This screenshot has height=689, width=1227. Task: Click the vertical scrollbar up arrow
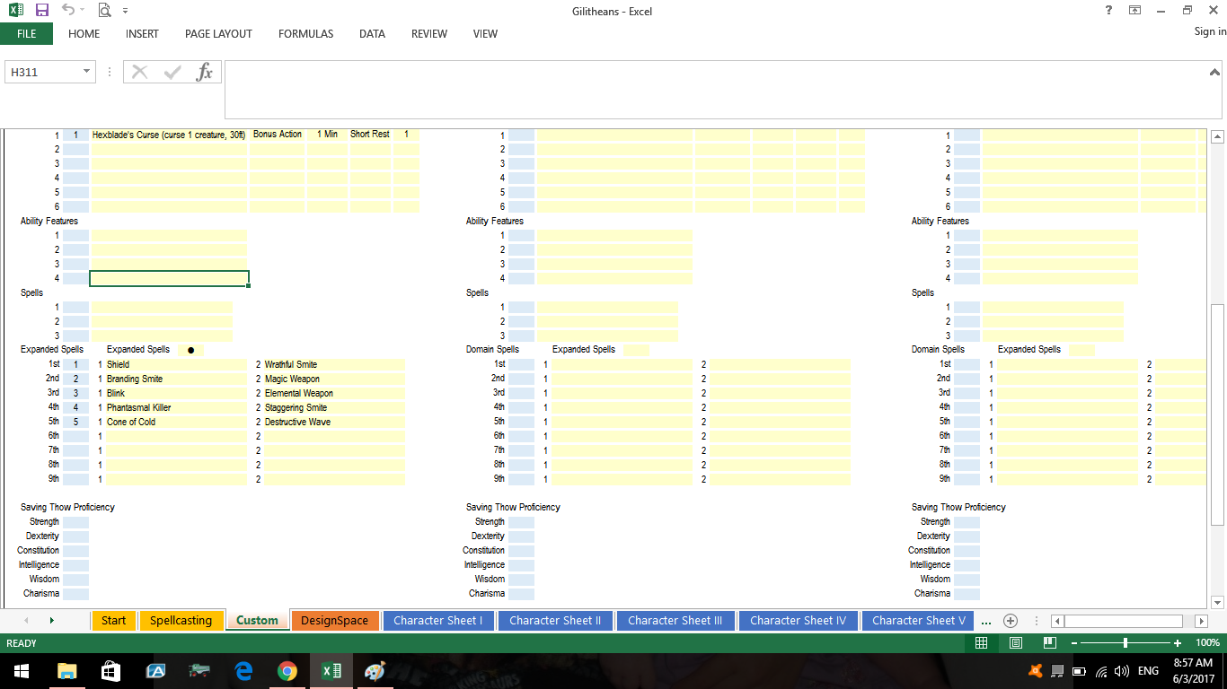coord(1218,137)
